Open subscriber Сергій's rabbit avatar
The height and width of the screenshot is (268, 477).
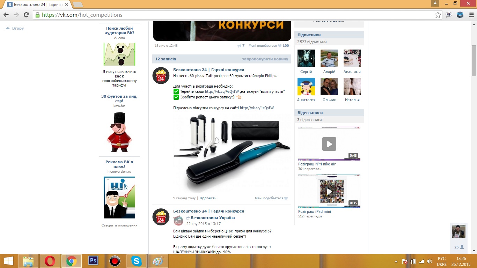[306, 58]
